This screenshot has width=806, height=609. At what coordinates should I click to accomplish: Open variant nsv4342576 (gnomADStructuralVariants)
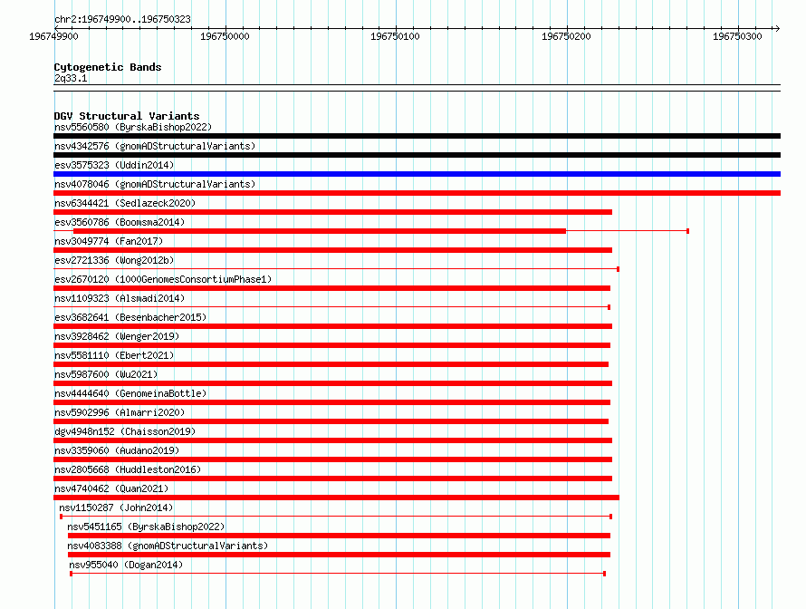click(x=155, y=146)
